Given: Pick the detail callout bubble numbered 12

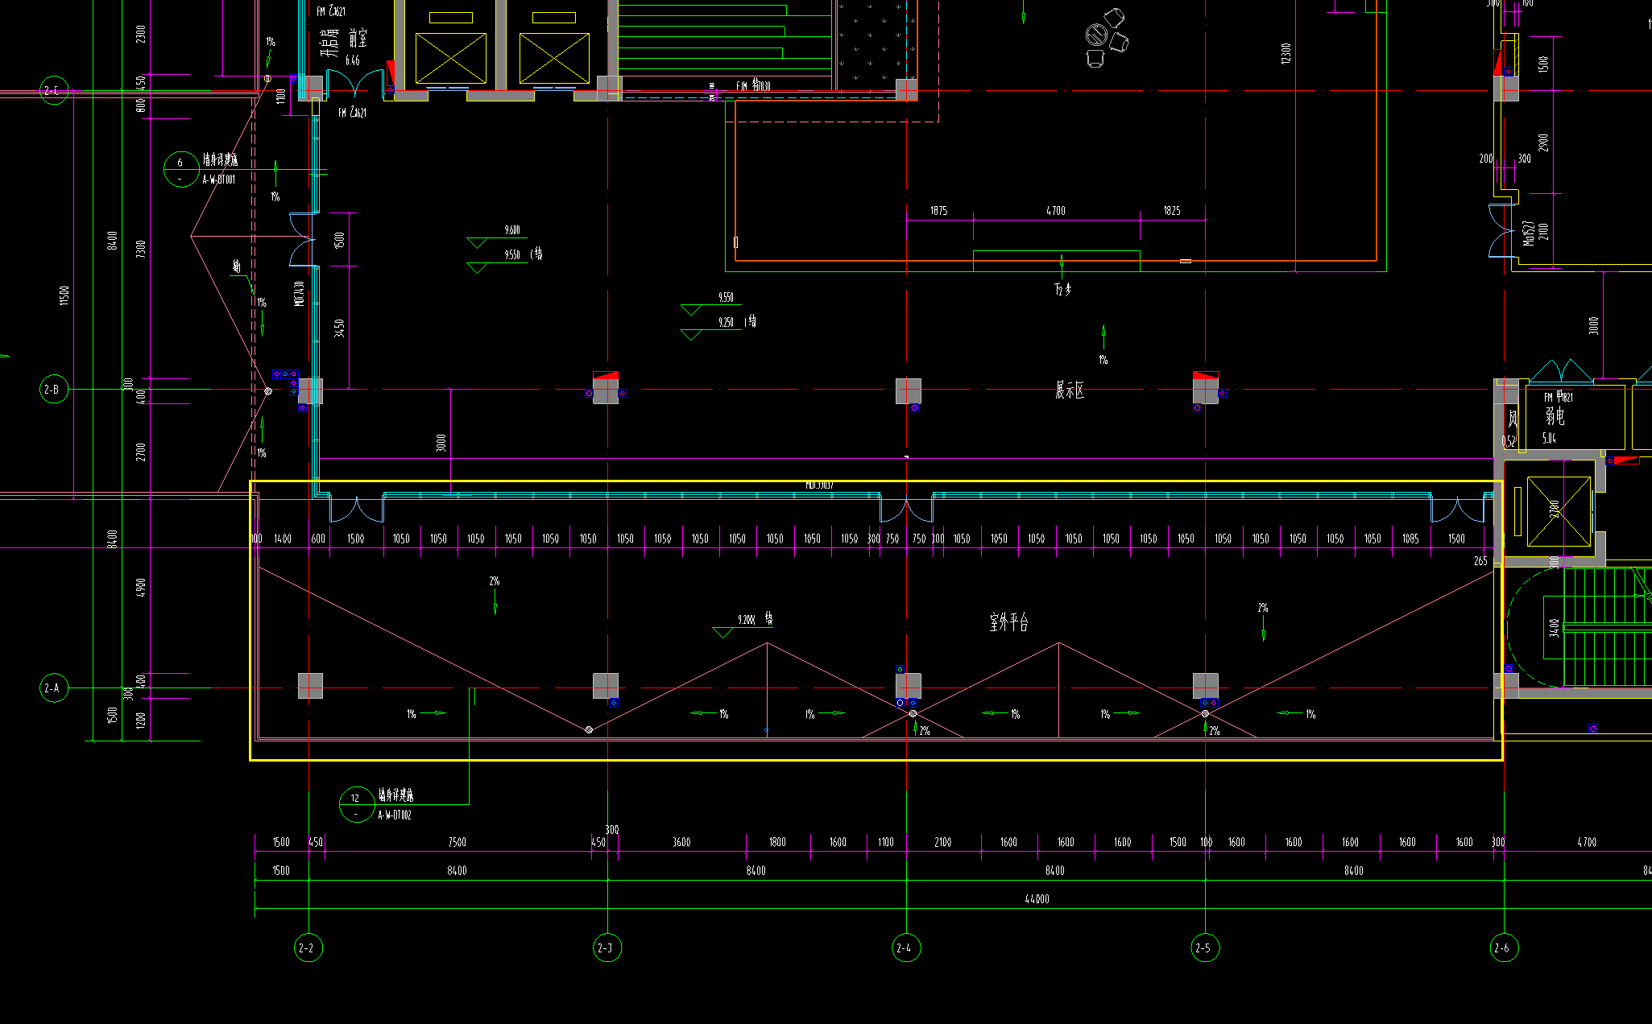Looking at the screenshot, I should point(357,804).
